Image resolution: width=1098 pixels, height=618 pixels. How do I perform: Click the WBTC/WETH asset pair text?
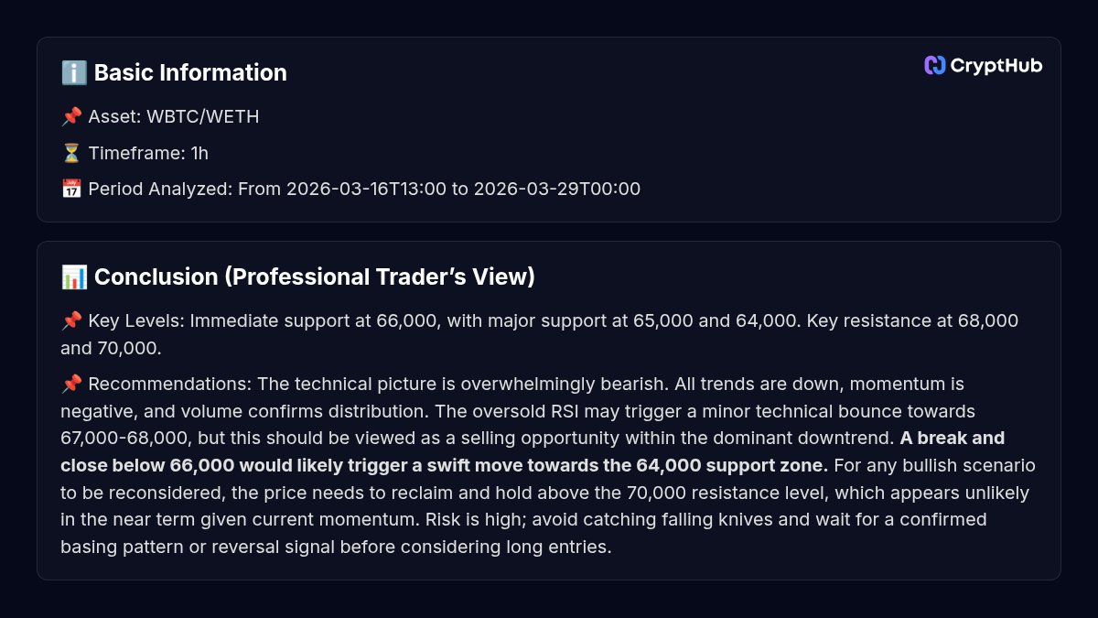[x=202, y=117]
